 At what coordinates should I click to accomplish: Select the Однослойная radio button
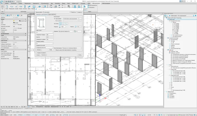54,19
